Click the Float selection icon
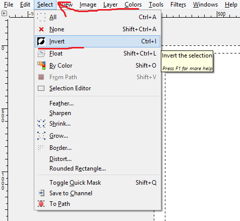 [x=41, y=53]
